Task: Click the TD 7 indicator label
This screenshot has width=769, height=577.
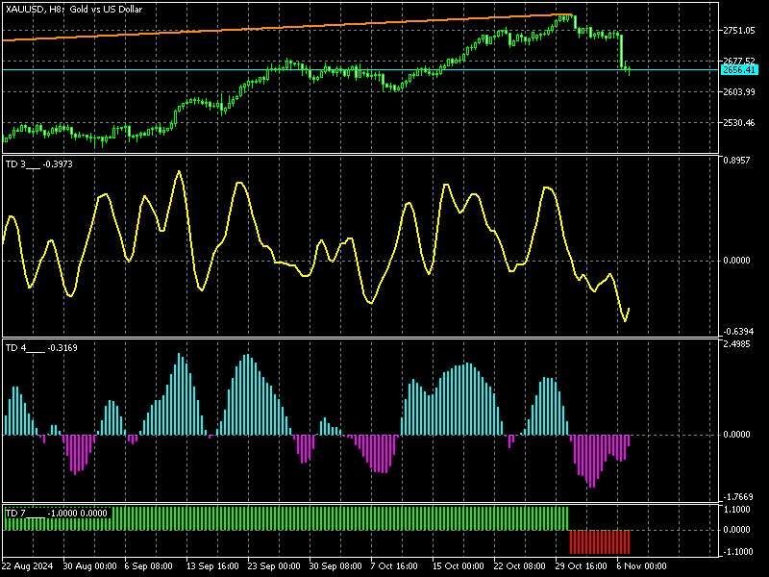Action: (x=56, y=514)
